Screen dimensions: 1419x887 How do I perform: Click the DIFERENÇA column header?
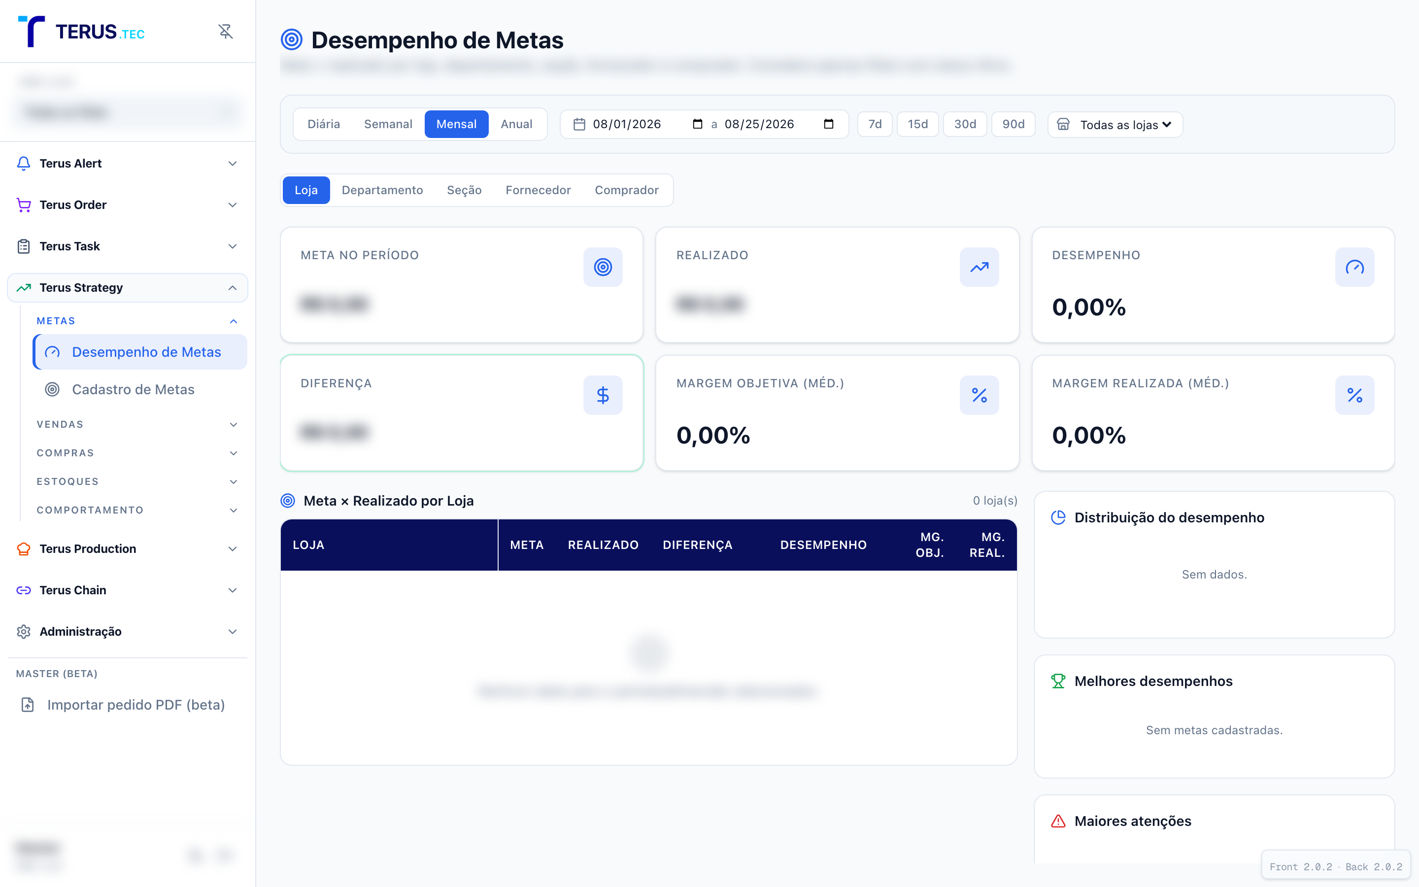[697, 545]
